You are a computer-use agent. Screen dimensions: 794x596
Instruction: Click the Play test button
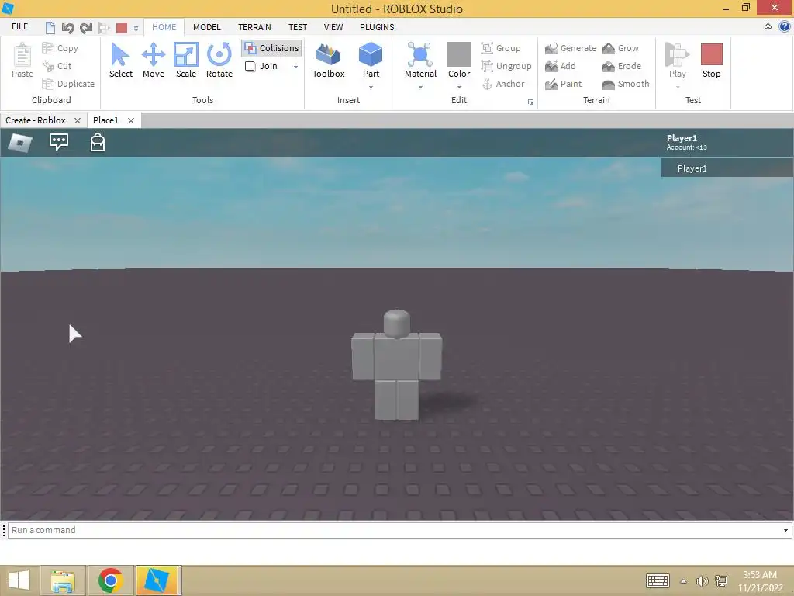click(678, 61)
